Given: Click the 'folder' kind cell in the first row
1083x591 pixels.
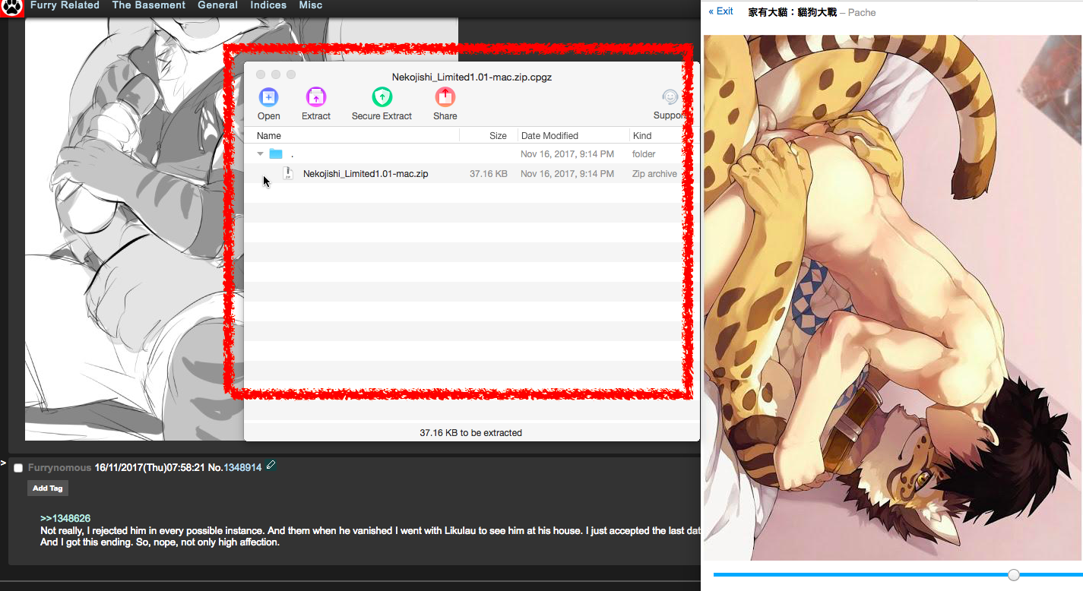Looking at the screenshot, I should (644, 154).
